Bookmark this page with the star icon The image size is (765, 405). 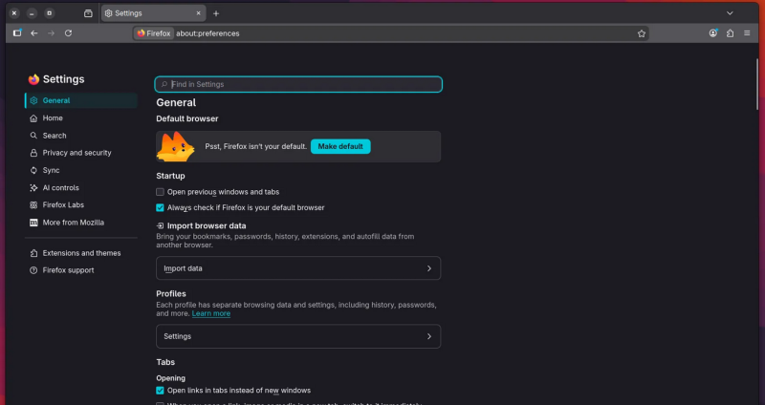(642, 33)
